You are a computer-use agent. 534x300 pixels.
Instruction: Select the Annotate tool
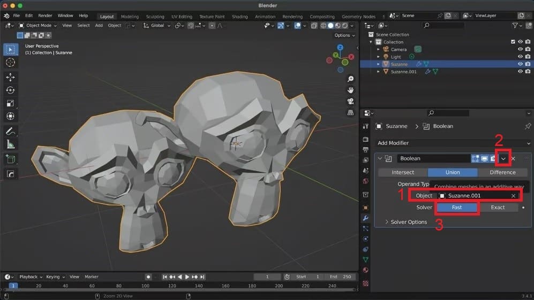11,132
